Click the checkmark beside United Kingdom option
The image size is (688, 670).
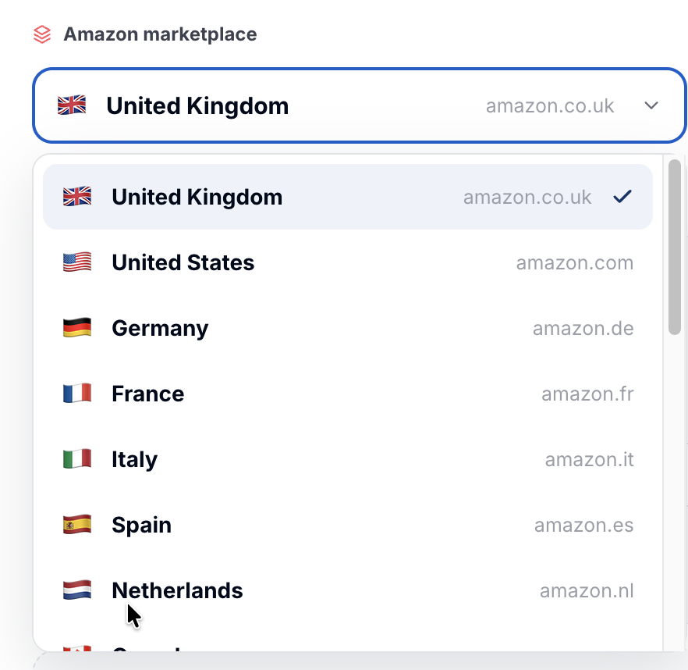tap(622, 196)
